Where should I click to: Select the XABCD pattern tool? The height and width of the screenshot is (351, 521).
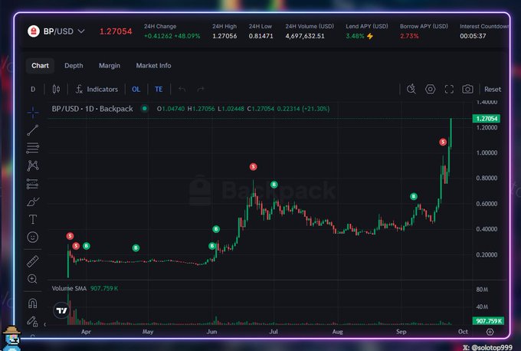point(32,166)
